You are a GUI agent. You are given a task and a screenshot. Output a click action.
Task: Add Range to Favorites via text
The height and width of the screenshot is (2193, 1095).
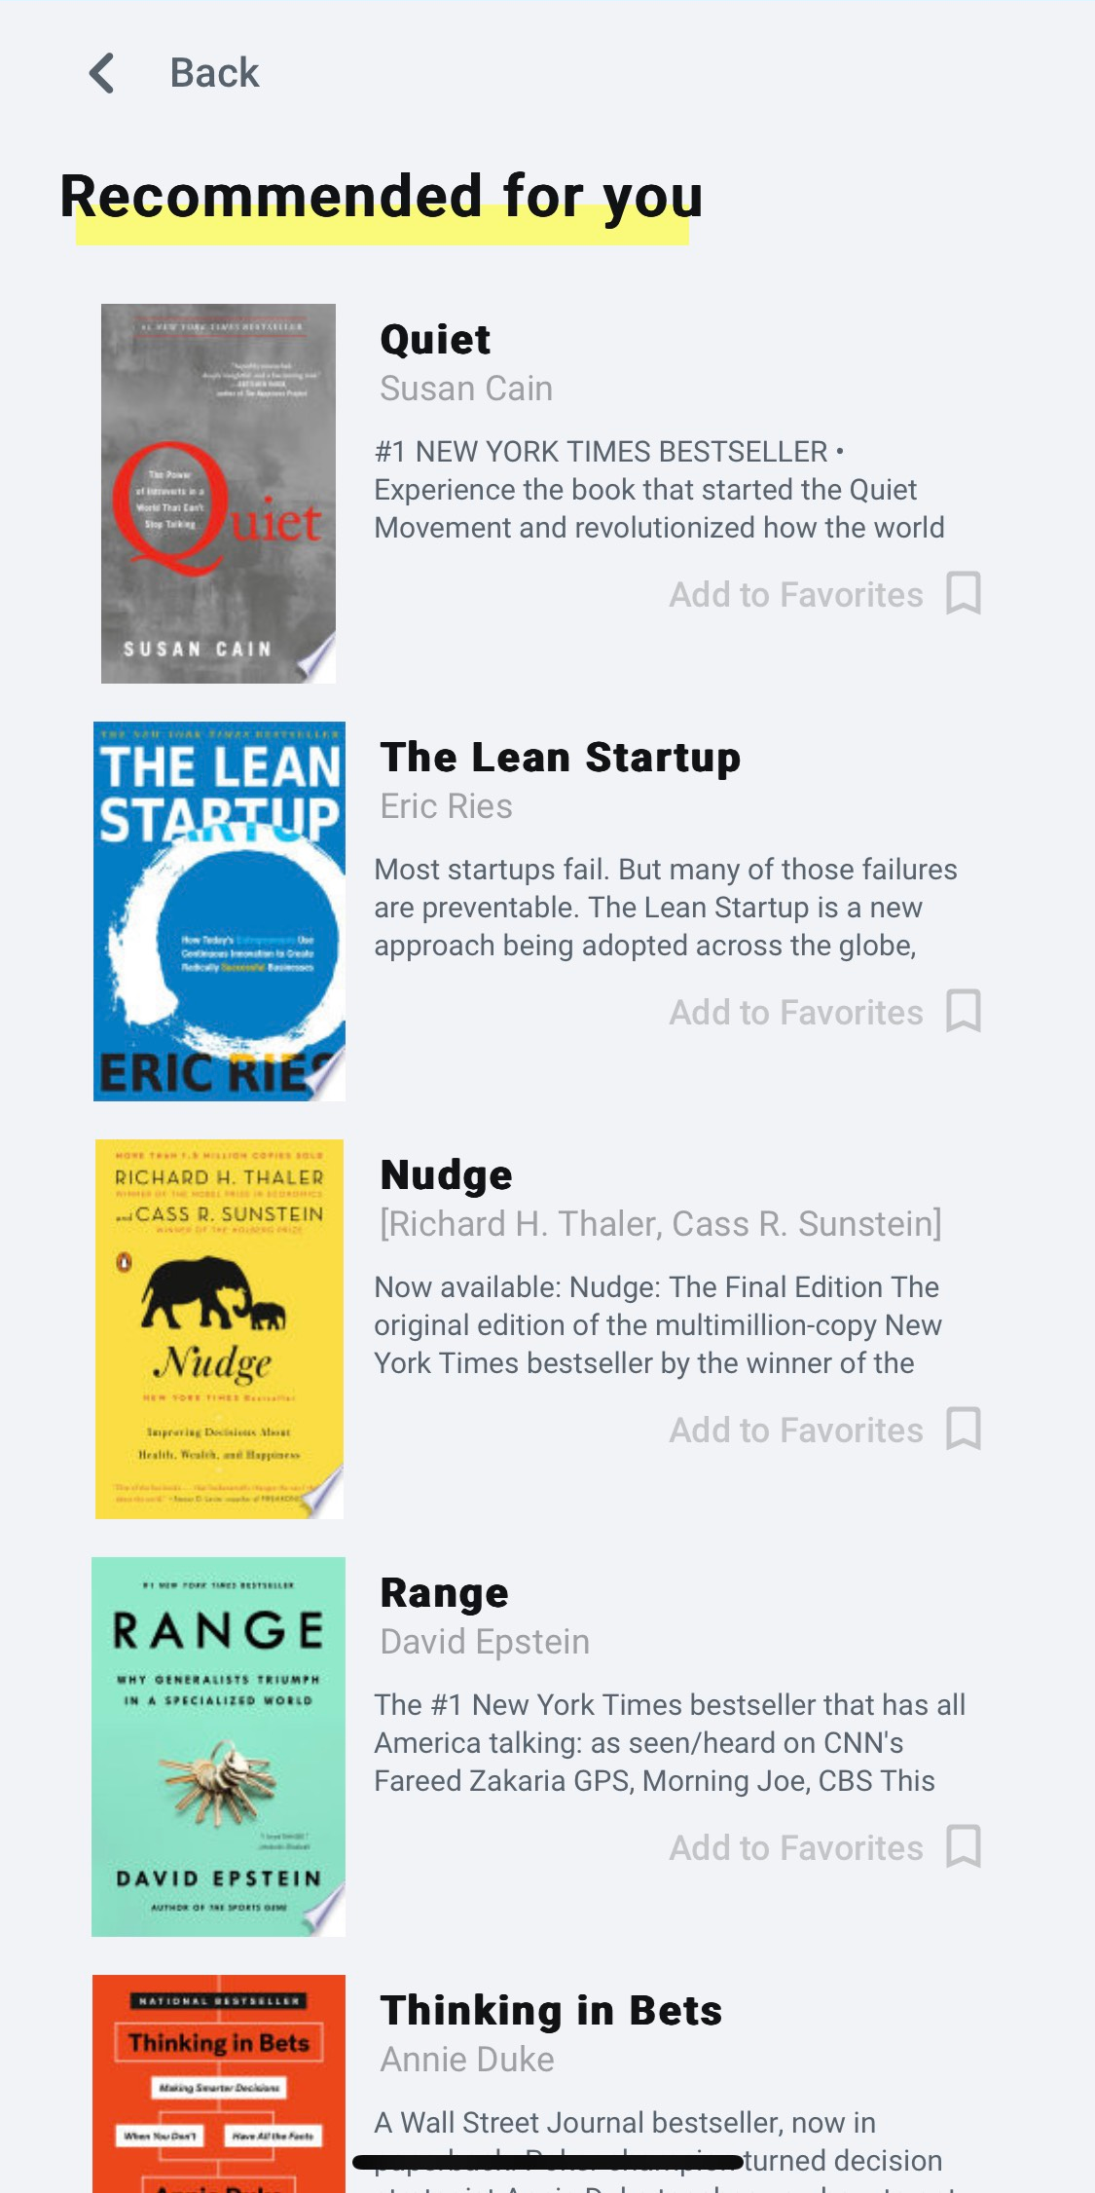point(796,1847)
